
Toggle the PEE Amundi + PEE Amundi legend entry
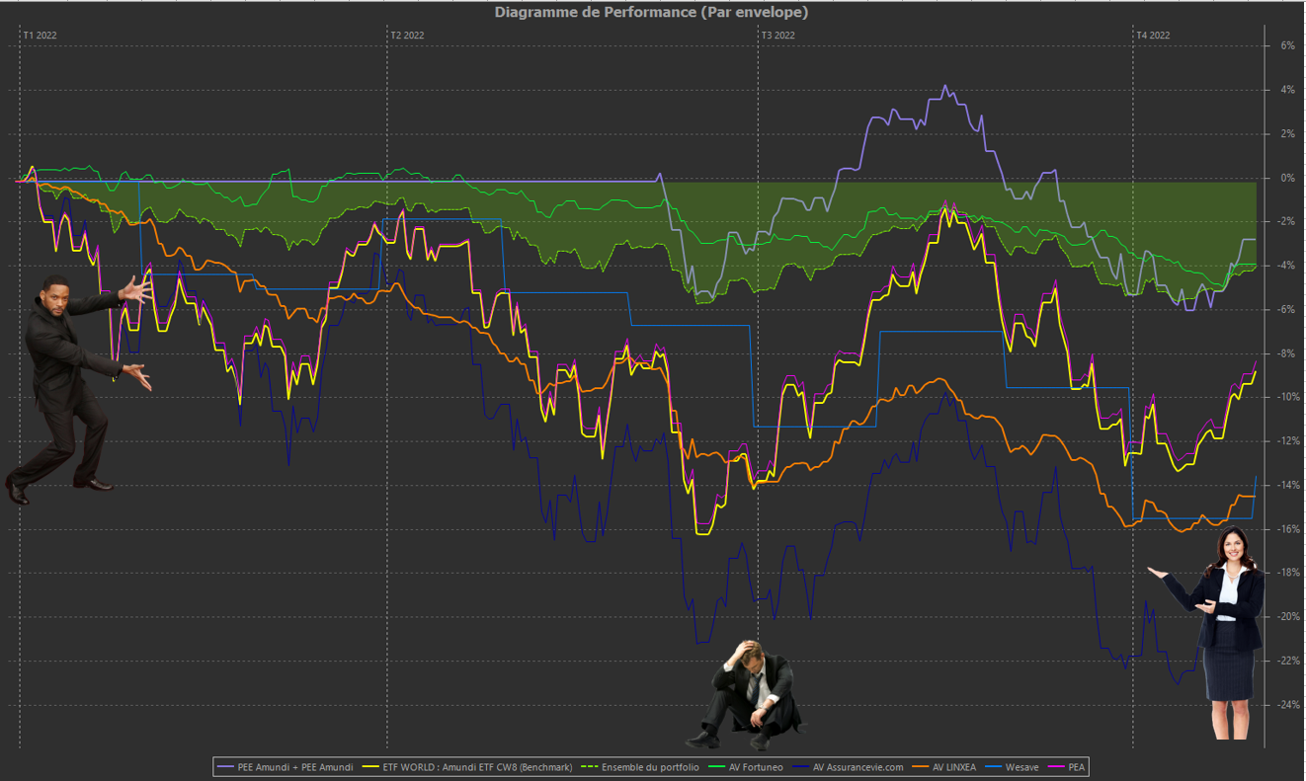click(285, 767)
